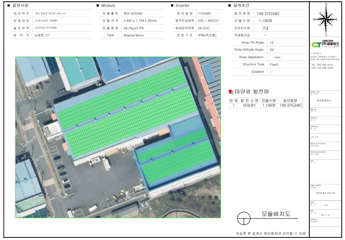This screenshot has height=240, width=345.
Task: Select the 모듈배치도 drawing title text
Action: 276,214
